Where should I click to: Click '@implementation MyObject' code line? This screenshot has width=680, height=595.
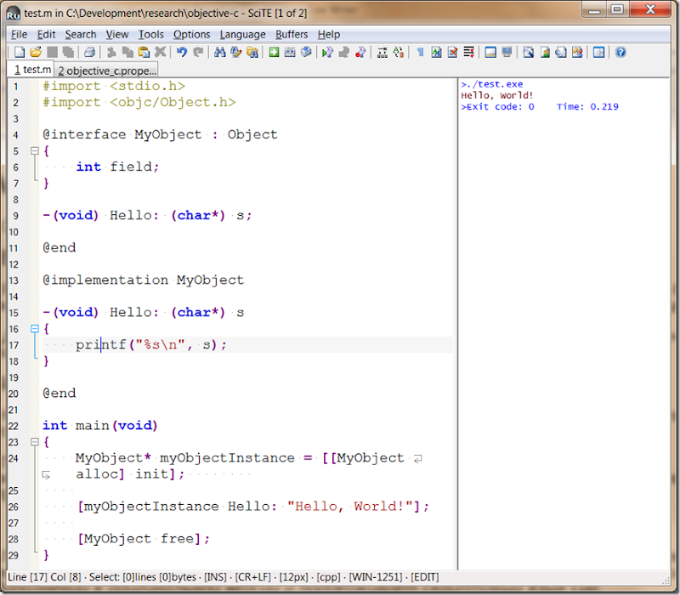tap(143, 280)
